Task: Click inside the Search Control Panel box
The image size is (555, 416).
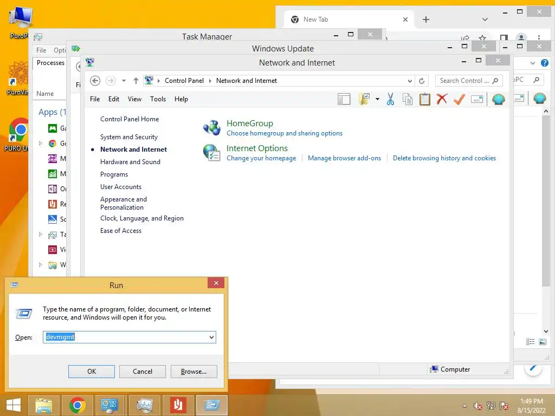Action: 469,81
